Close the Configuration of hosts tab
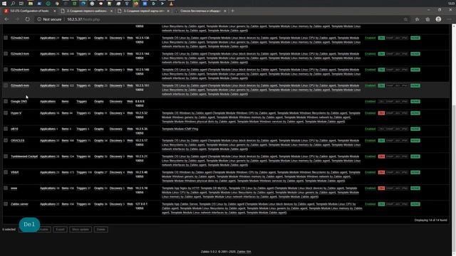 coord(54,11)
